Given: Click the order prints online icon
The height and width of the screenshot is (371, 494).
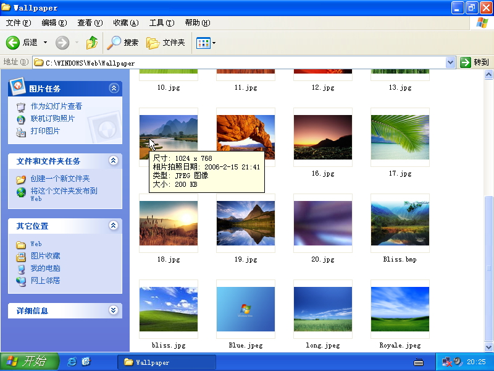Looking at the screenshot, I should coord(21,119).
